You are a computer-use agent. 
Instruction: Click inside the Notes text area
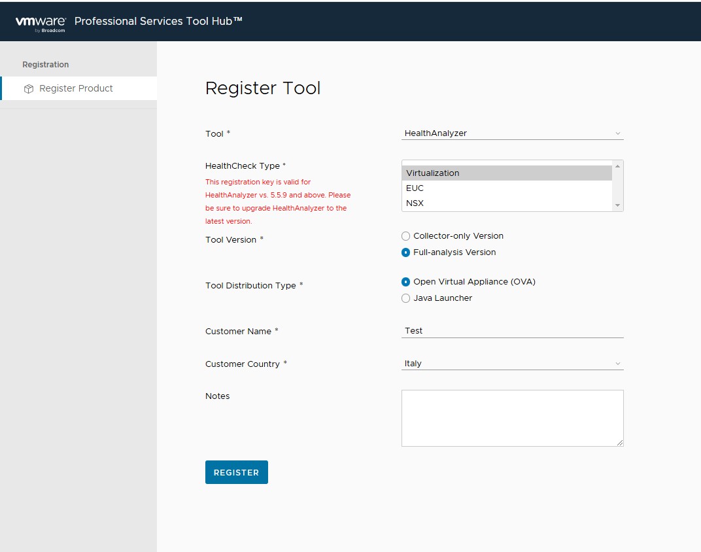tap(512, 418)
